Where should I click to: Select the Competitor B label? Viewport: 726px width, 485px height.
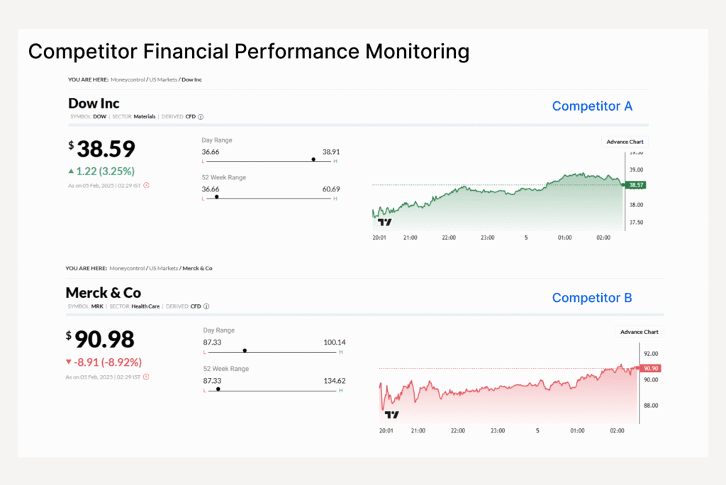[x=592, y=298]
